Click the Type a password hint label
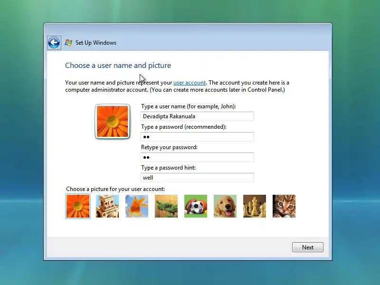This screenshot has height=285, width=380. (x=168, y=168)
